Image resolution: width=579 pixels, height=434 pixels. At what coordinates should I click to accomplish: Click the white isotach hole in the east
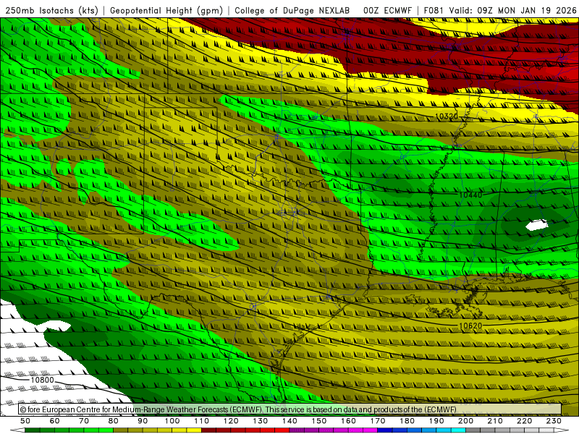click(536, 225)
